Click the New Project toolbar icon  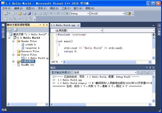6,13
